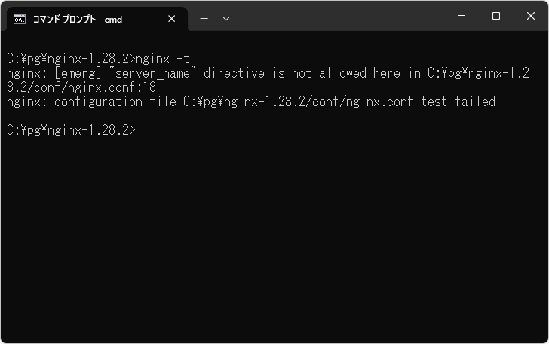Click the "test failed" message text
Image resolution: width=549 pixels, height=344 pixels.
(x=458, y=102)
